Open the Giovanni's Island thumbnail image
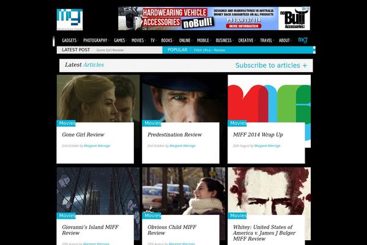This screenshot has height=245, width=367. point(98,191)
